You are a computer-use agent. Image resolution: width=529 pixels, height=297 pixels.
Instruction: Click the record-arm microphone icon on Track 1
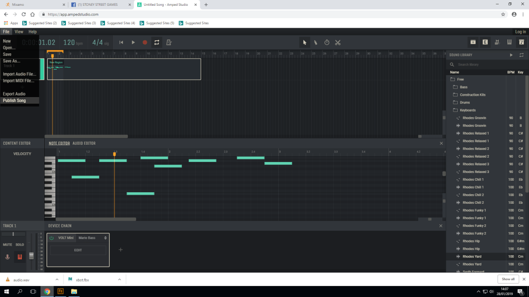pyautogui.click(x=7, y=257)
